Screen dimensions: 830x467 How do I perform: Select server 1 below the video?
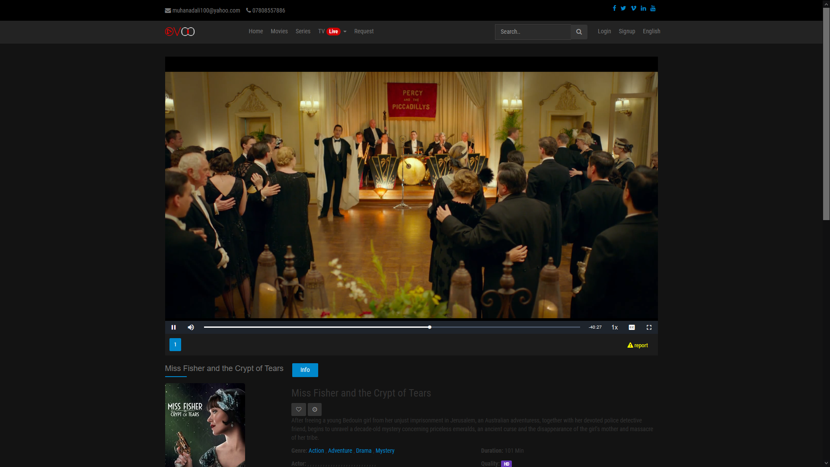pyautogui.click(x=175, y=344)
